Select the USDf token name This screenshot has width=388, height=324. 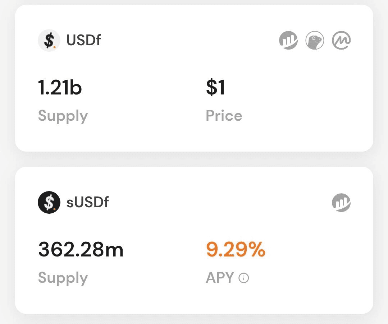pyautogui.click(x=84, y=40)
